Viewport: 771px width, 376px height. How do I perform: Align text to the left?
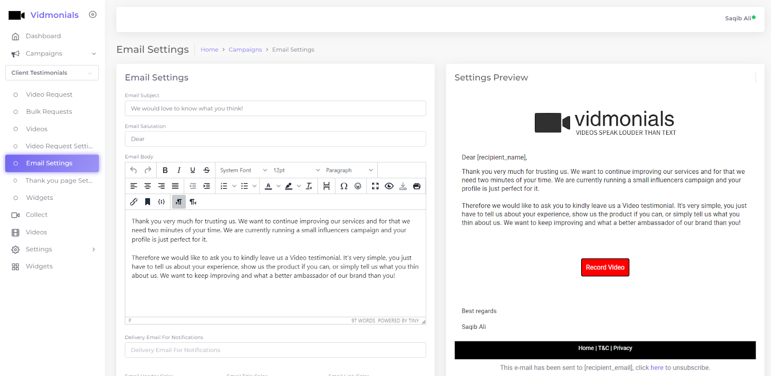133,186
